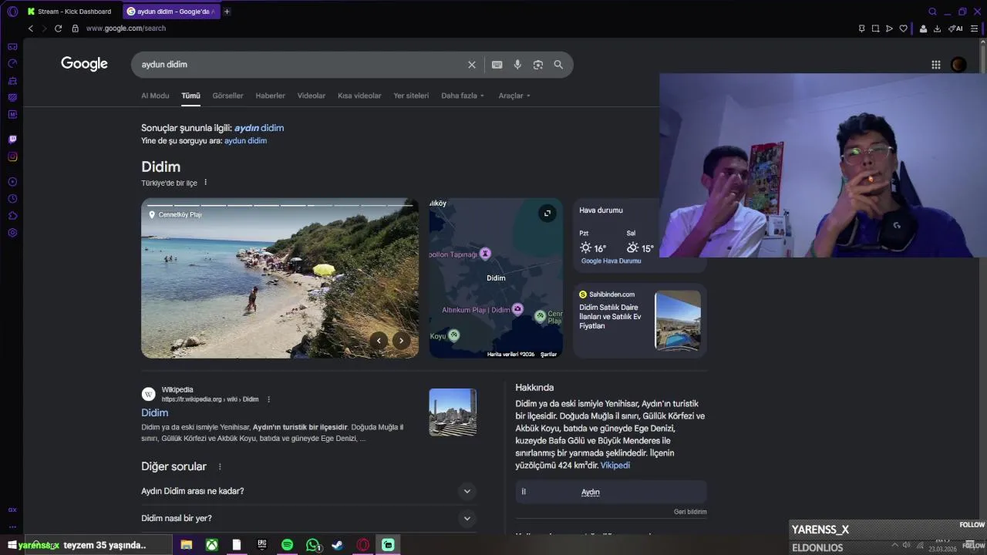Take snapshot with address bar square icon
The height and width of the screenshot is (555, 987).
tap(875, 29)
